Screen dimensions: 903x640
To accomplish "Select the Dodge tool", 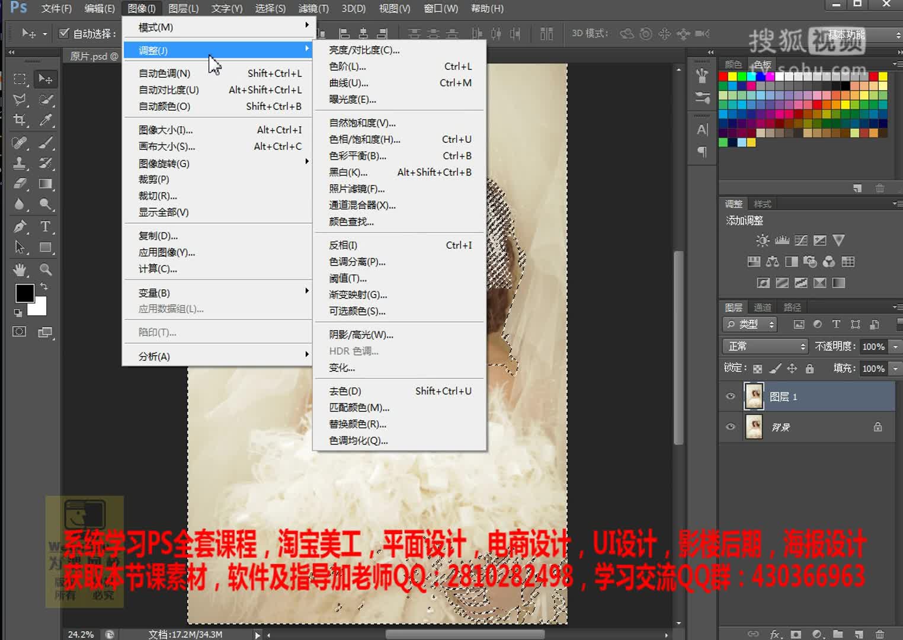I will click(46, 204).
